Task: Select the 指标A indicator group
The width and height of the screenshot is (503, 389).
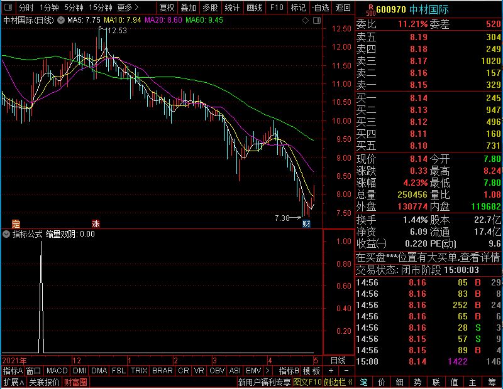Action: tap(13, 371)
